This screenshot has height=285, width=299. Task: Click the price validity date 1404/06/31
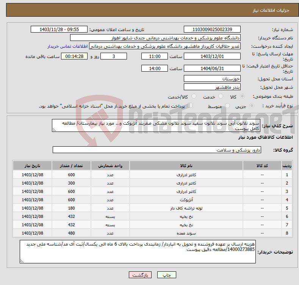click(212, 68)
